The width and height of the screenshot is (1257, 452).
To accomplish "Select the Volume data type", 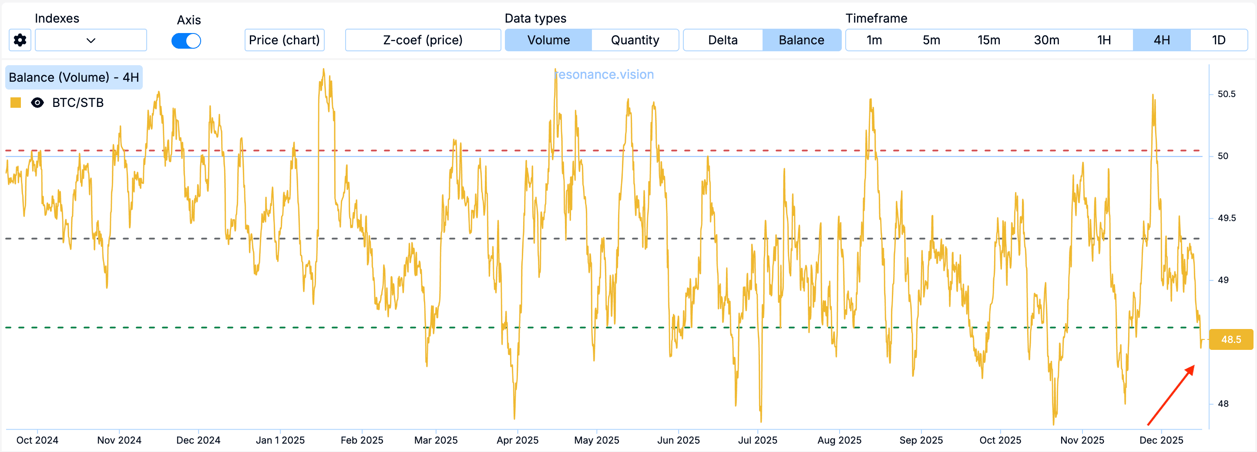I will tap(548, 40).
